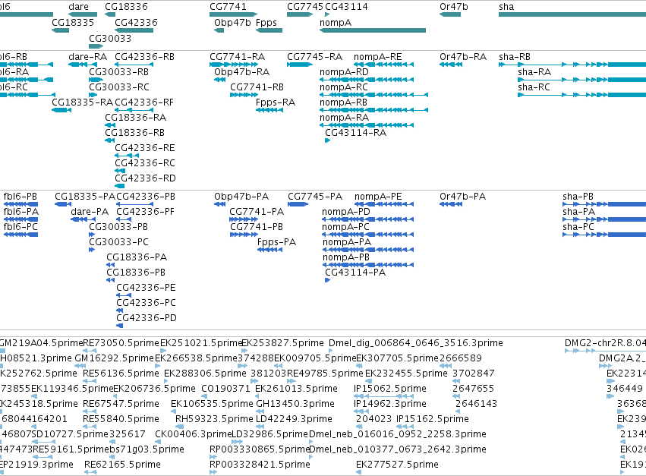Select the CG7745-PA protein feature
646x476 pixels.
tap(298, 204)
